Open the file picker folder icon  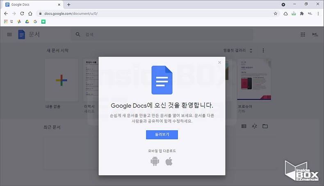265,126
